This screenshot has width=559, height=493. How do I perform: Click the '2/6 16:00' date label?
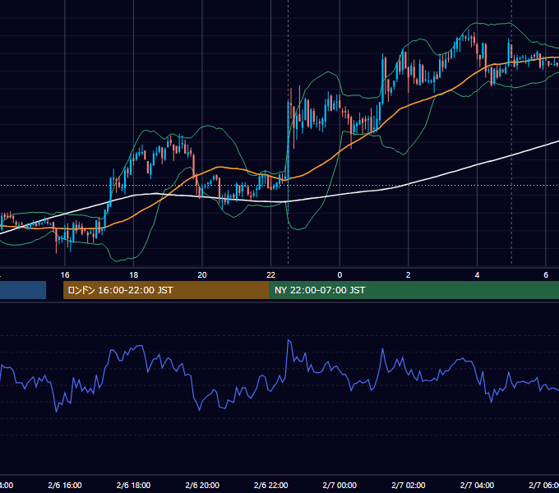[x=65, y=485]
